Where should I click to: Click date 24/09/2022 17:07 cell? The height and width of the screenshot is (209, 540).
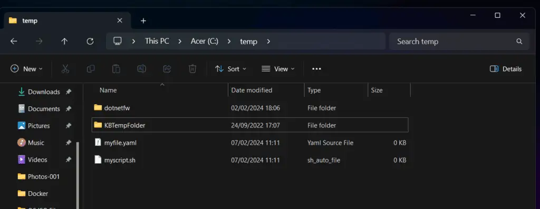[x=255, y=125]
